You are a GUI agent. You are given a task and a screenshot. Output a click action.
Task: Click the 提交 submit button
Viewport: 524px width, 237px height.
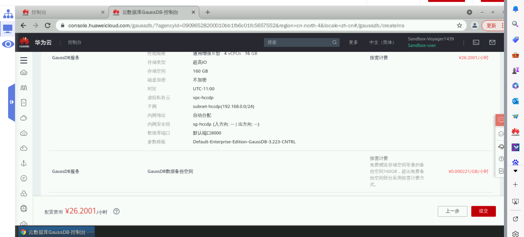tap(484, 211)
